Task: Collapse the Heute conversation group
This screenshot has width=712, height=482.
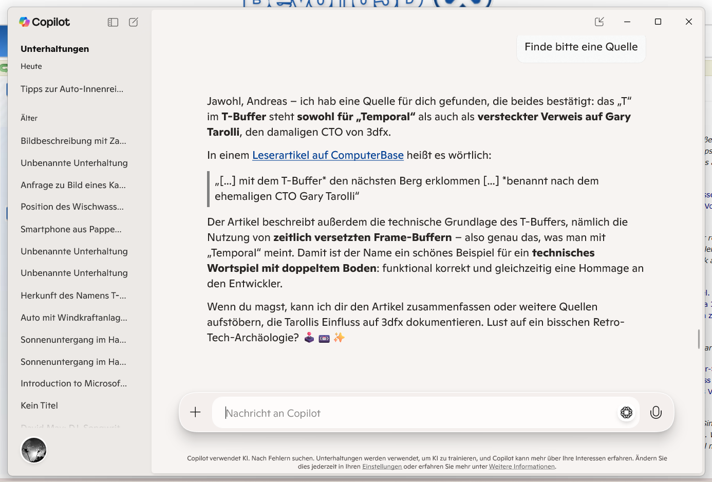Action: pyautogui.click(x=31, y=66)
